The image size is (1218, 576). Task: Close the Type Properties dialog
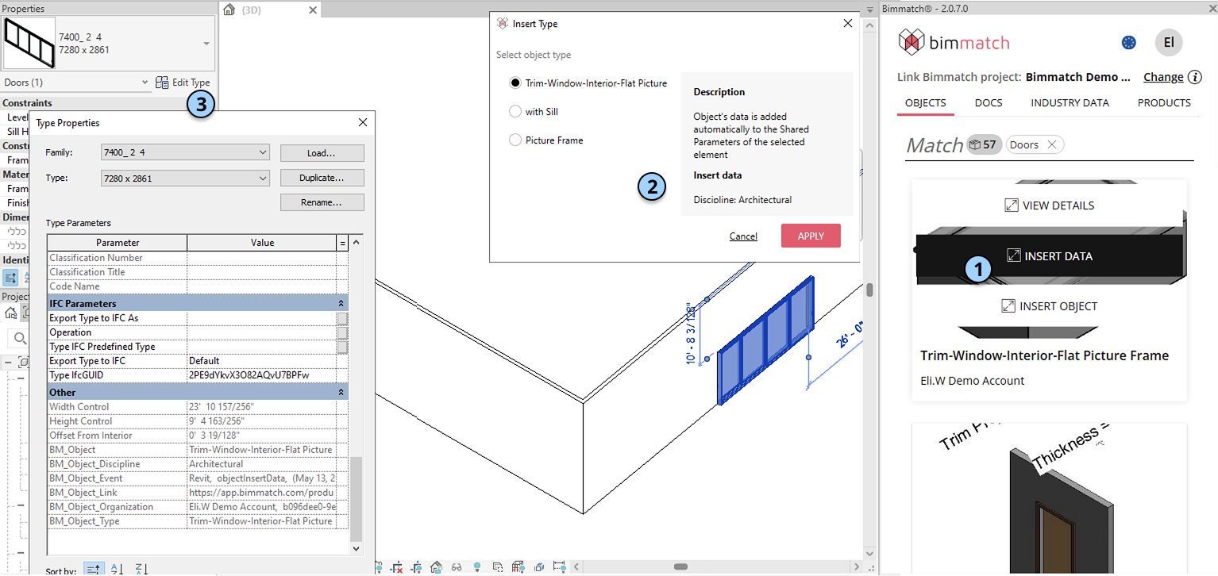[363, 123]
